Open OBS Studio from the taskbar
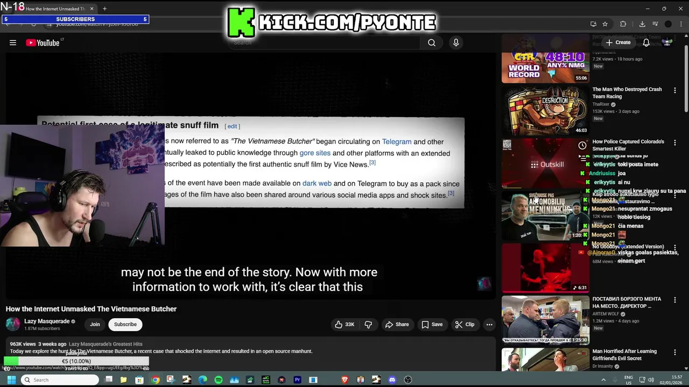Screen dimensions: 689x387 (408, 380)
